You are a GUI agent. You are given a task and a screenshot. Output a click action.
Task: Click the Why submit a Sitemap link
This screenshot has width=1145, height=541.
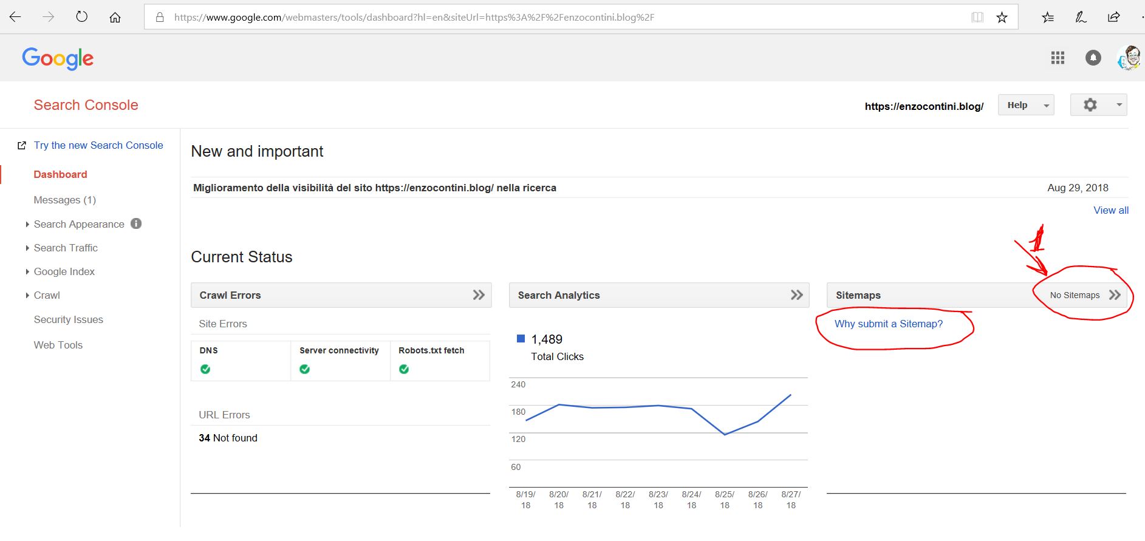tap(888, 324)
